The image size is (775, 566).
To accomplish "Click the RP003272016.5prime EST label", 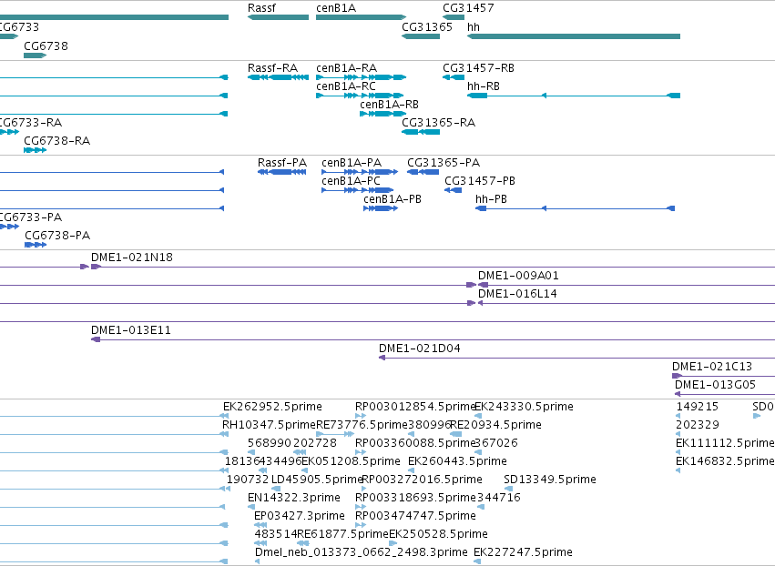I will coord(422,480).
